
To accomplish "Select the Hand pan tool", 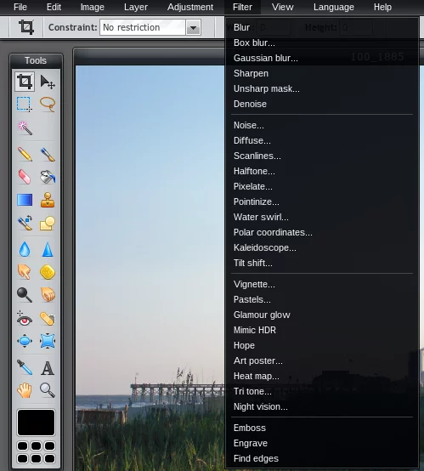I will (25, 390).
